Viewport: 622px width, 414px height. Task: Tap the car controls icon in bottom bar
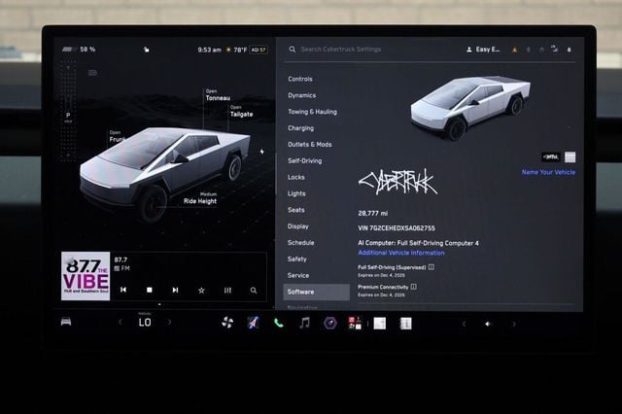coord(66,322)
